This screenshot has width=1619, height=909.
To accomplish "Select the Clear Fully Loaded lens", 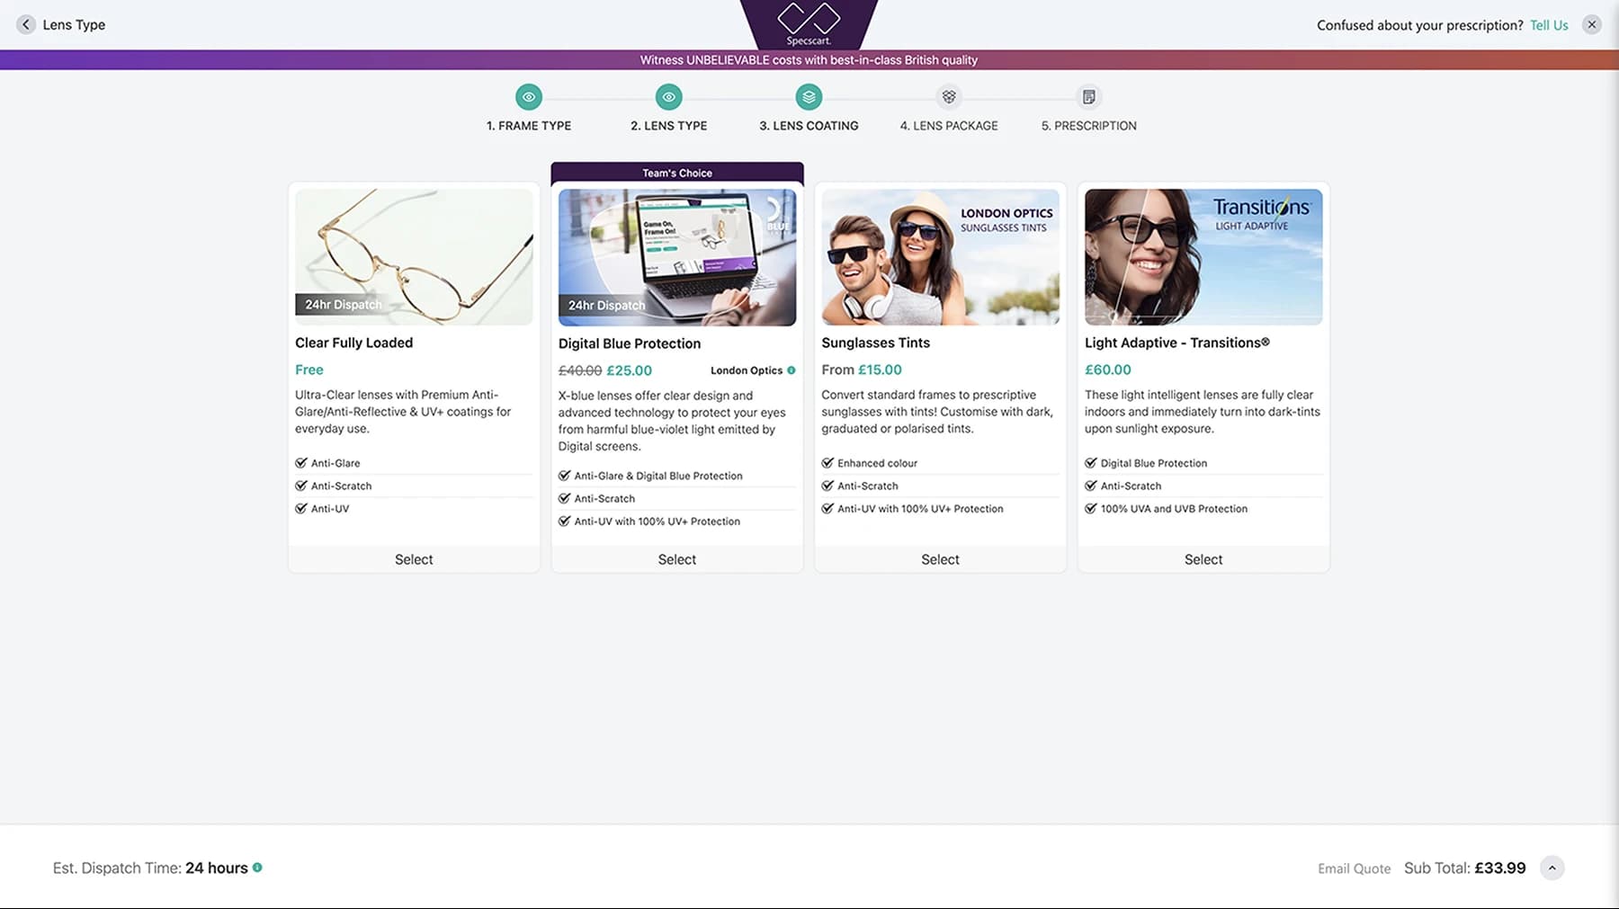I will (x=414, y=559).
